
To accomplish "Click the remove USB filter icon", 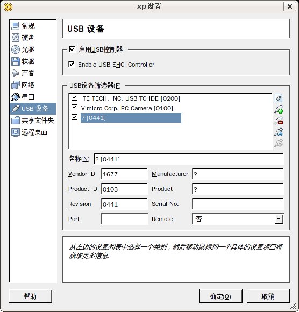I will pyautogui.click(x=279, y=120).
